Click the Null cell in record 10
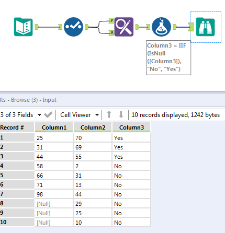This screenshot has height=233, width=225. (54, 223)
